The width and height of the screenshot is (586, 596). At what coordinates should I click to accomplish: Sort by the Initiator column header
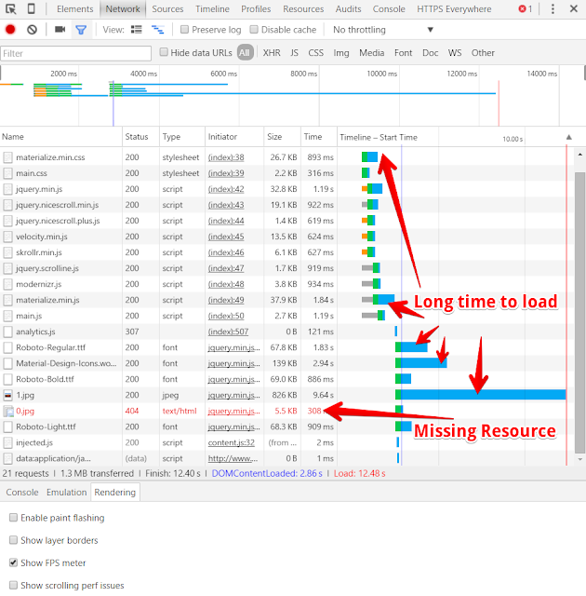coord(234,137)
